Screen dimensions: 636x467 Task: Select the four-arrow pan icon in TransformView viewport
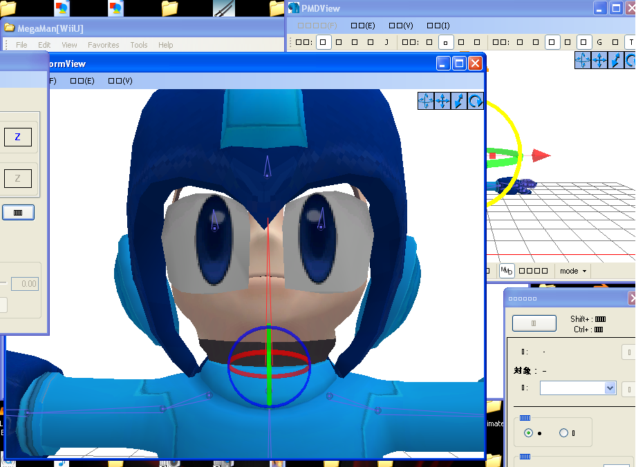point(442,101)
